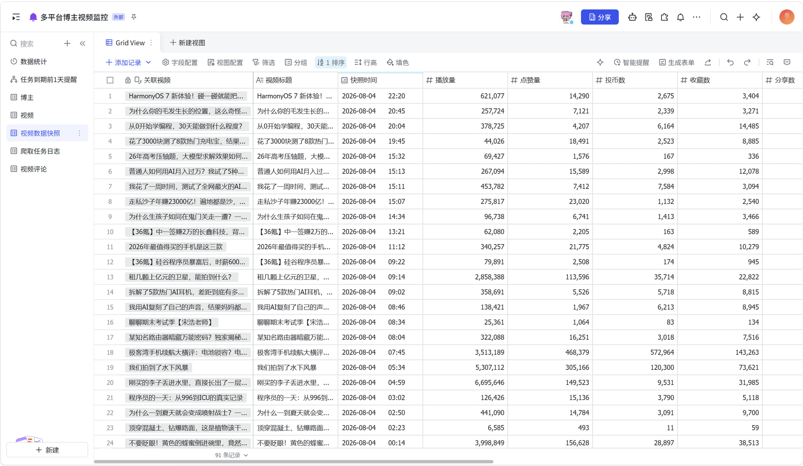Select the 快照时间 column header
This screenshot has height=466, width=803.
pyautogui.click(x=380, y=80)
